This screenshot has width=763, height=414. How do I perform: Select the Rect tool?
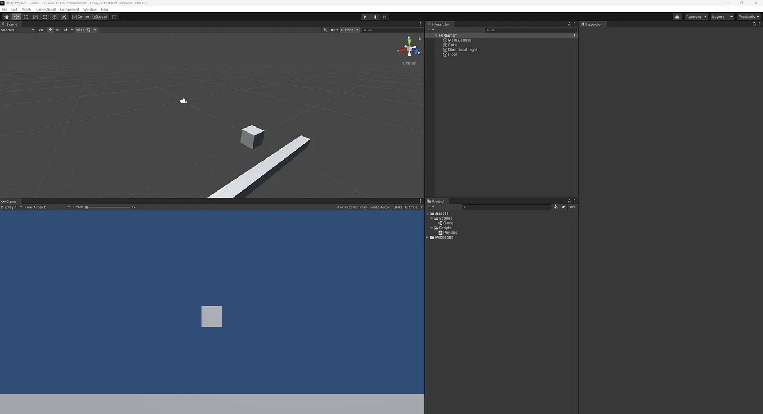(x=44, y=16)
